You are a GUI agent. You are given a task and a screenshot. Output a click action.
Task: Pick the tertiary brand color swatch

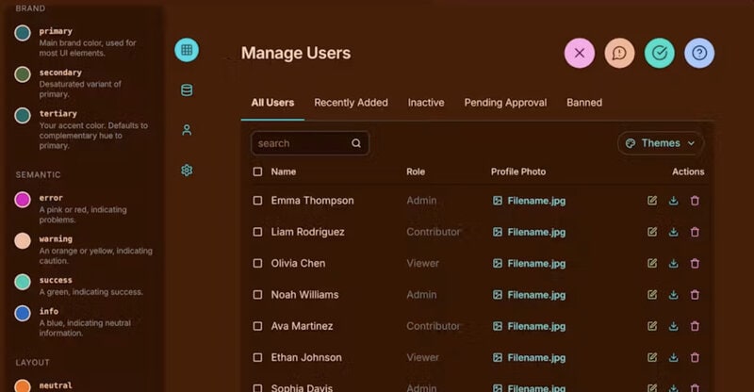(23, 116)
